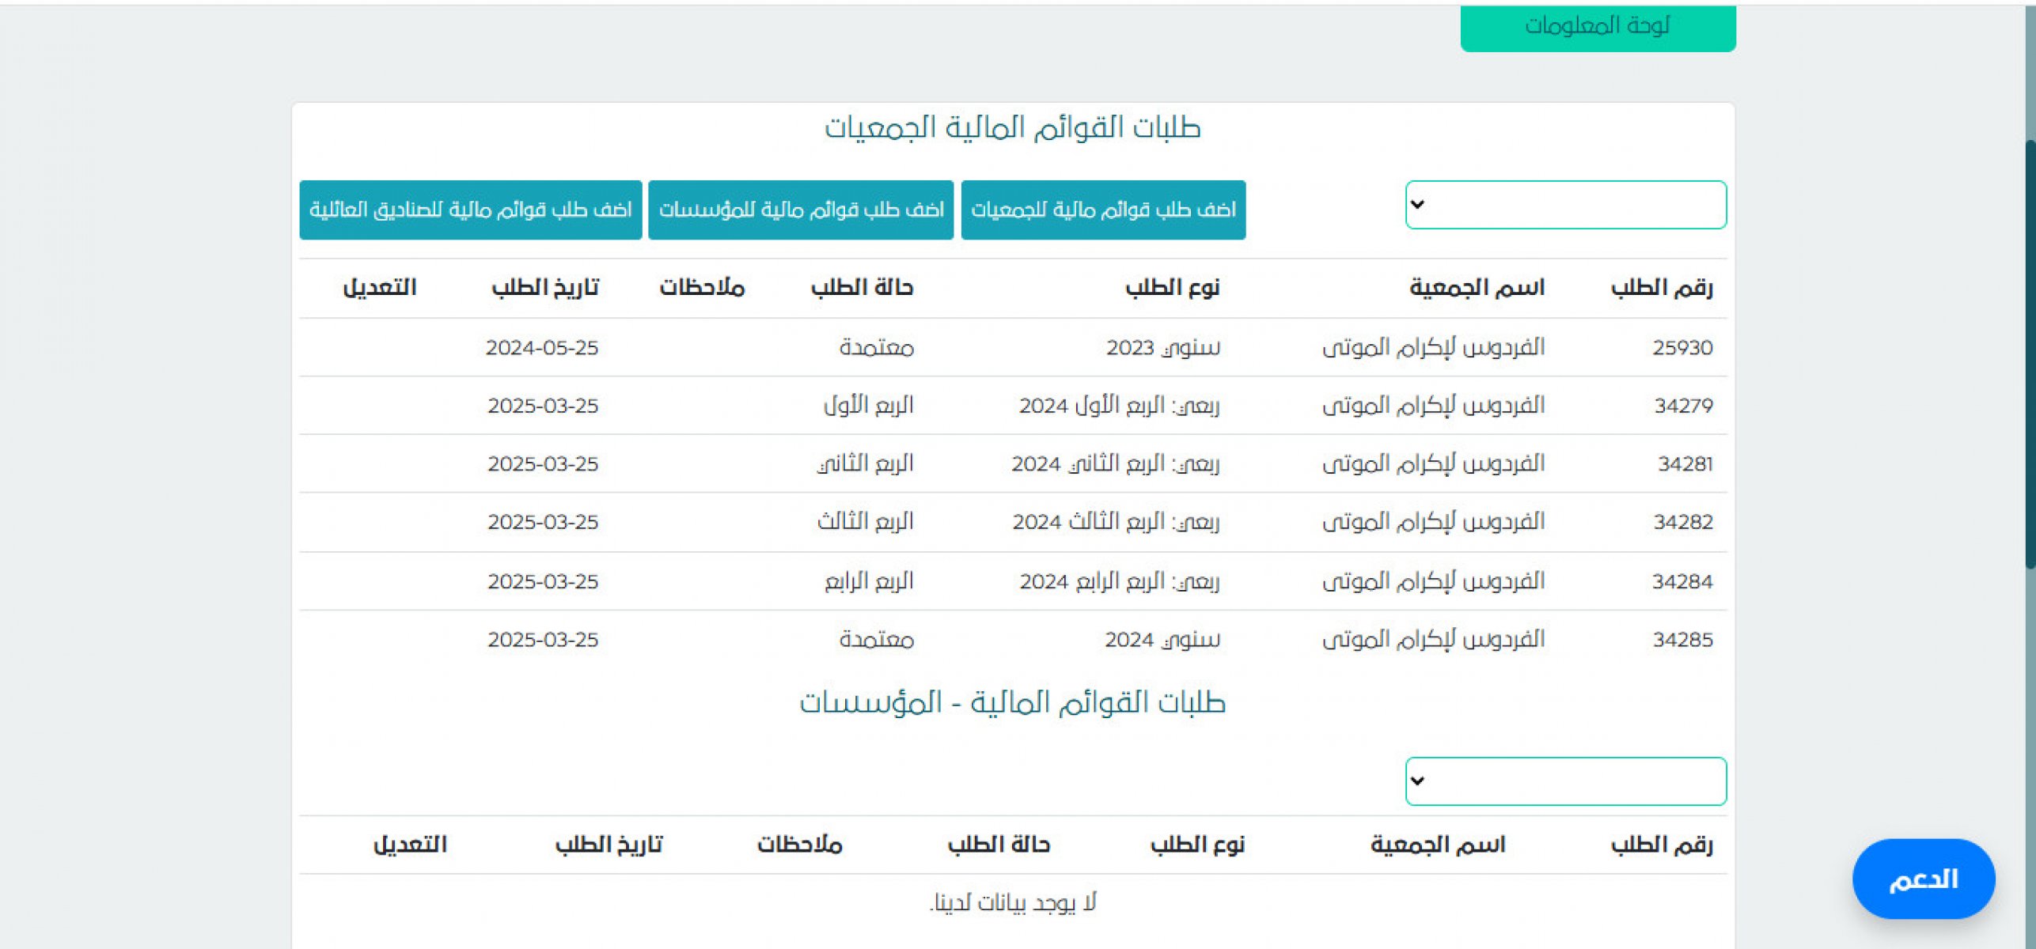Click تاريخ الطلب header in associations table
This screenshot has width=2036, height=949.
point(544,288)
